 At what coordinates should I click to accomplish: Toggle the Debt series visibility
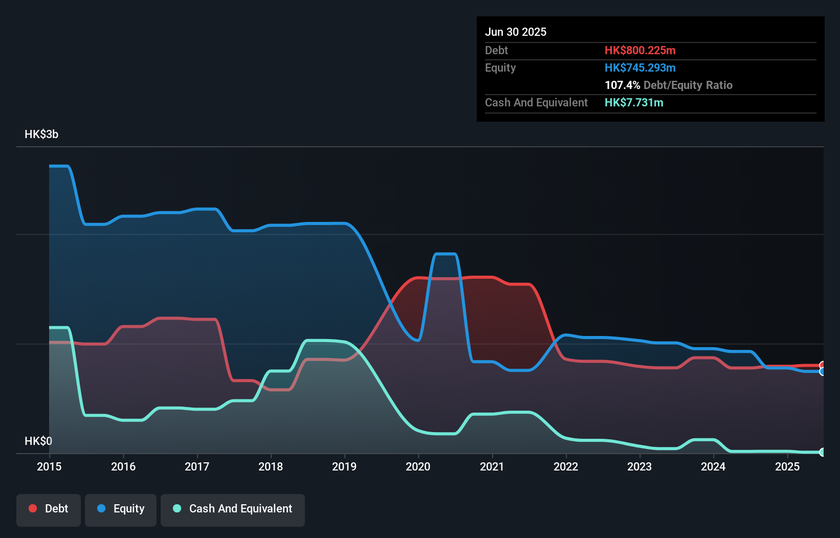pyautogui.click(x=49, y=508)
